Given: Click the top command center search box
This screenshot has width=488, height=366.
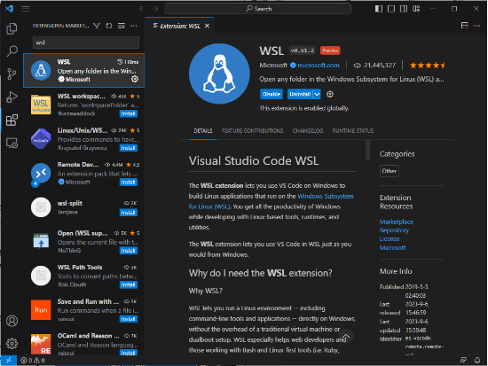Looking at the screenshot, I should pyautogui.click(x=257, y=9).
